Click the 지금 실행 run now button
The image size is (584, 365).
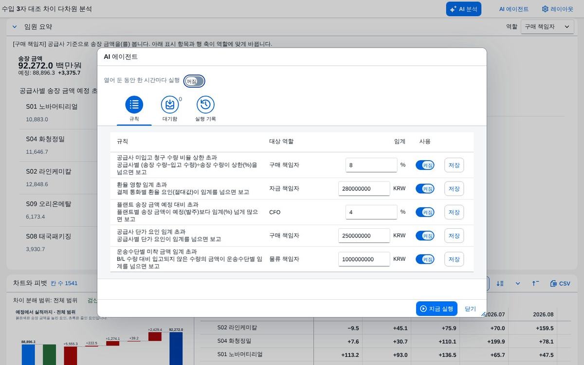click(437, 309)
